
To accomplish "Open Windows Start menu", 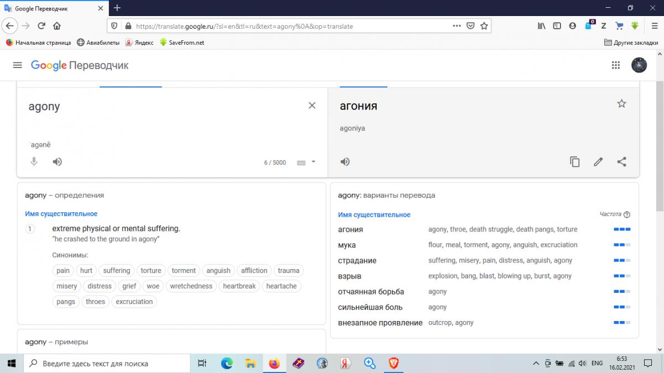I will 11,363.
